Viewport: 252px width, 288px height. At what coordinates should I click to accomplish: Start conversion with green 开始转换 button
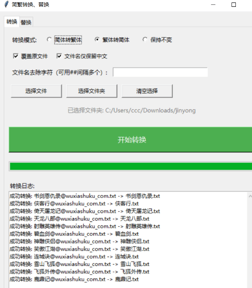pos(130,140)
